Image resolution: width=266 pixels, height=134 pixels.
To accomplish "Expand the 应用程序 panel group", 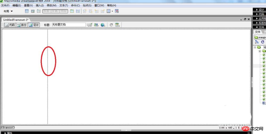I will point(259,19).
